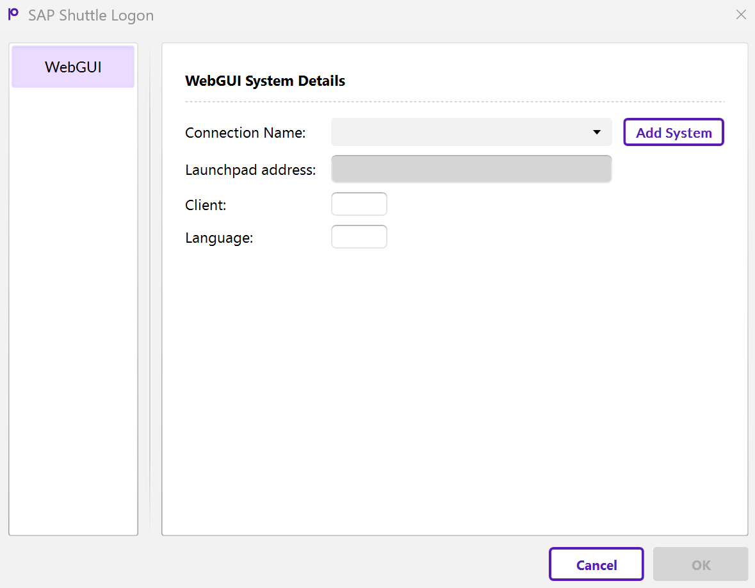Select the WebGUI tab in sidebar

tap(73, 67)
